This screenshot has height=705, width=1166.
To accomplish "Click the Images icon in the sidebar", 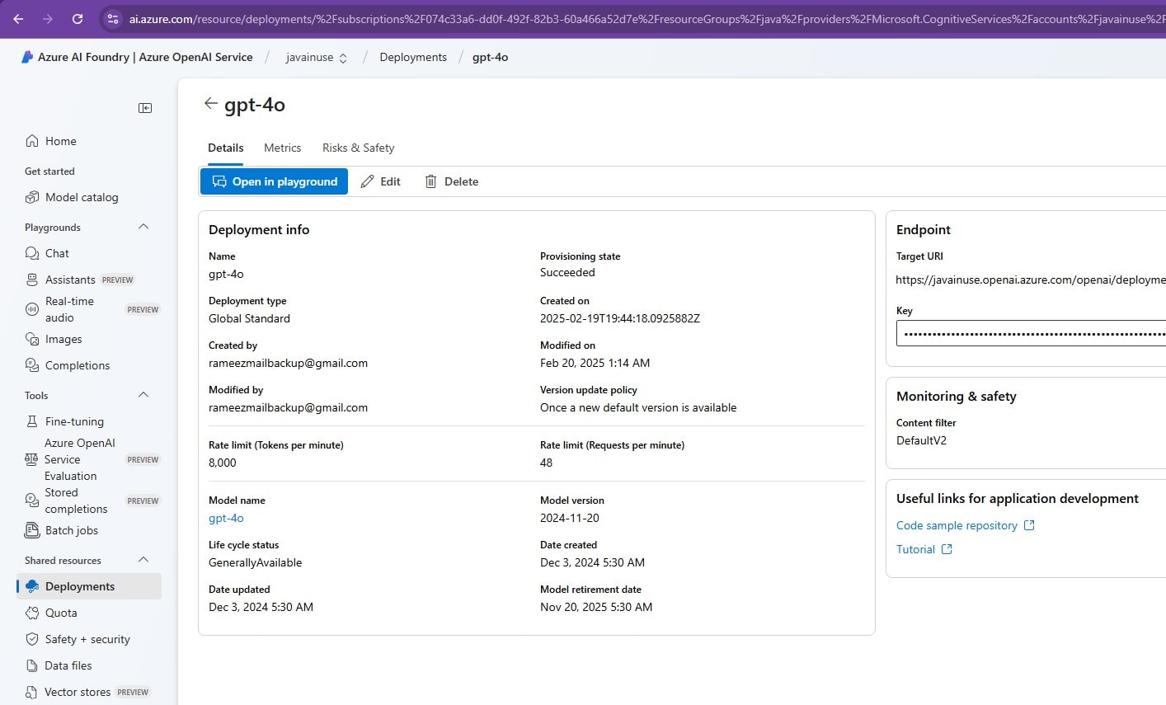I will [32, 339].
